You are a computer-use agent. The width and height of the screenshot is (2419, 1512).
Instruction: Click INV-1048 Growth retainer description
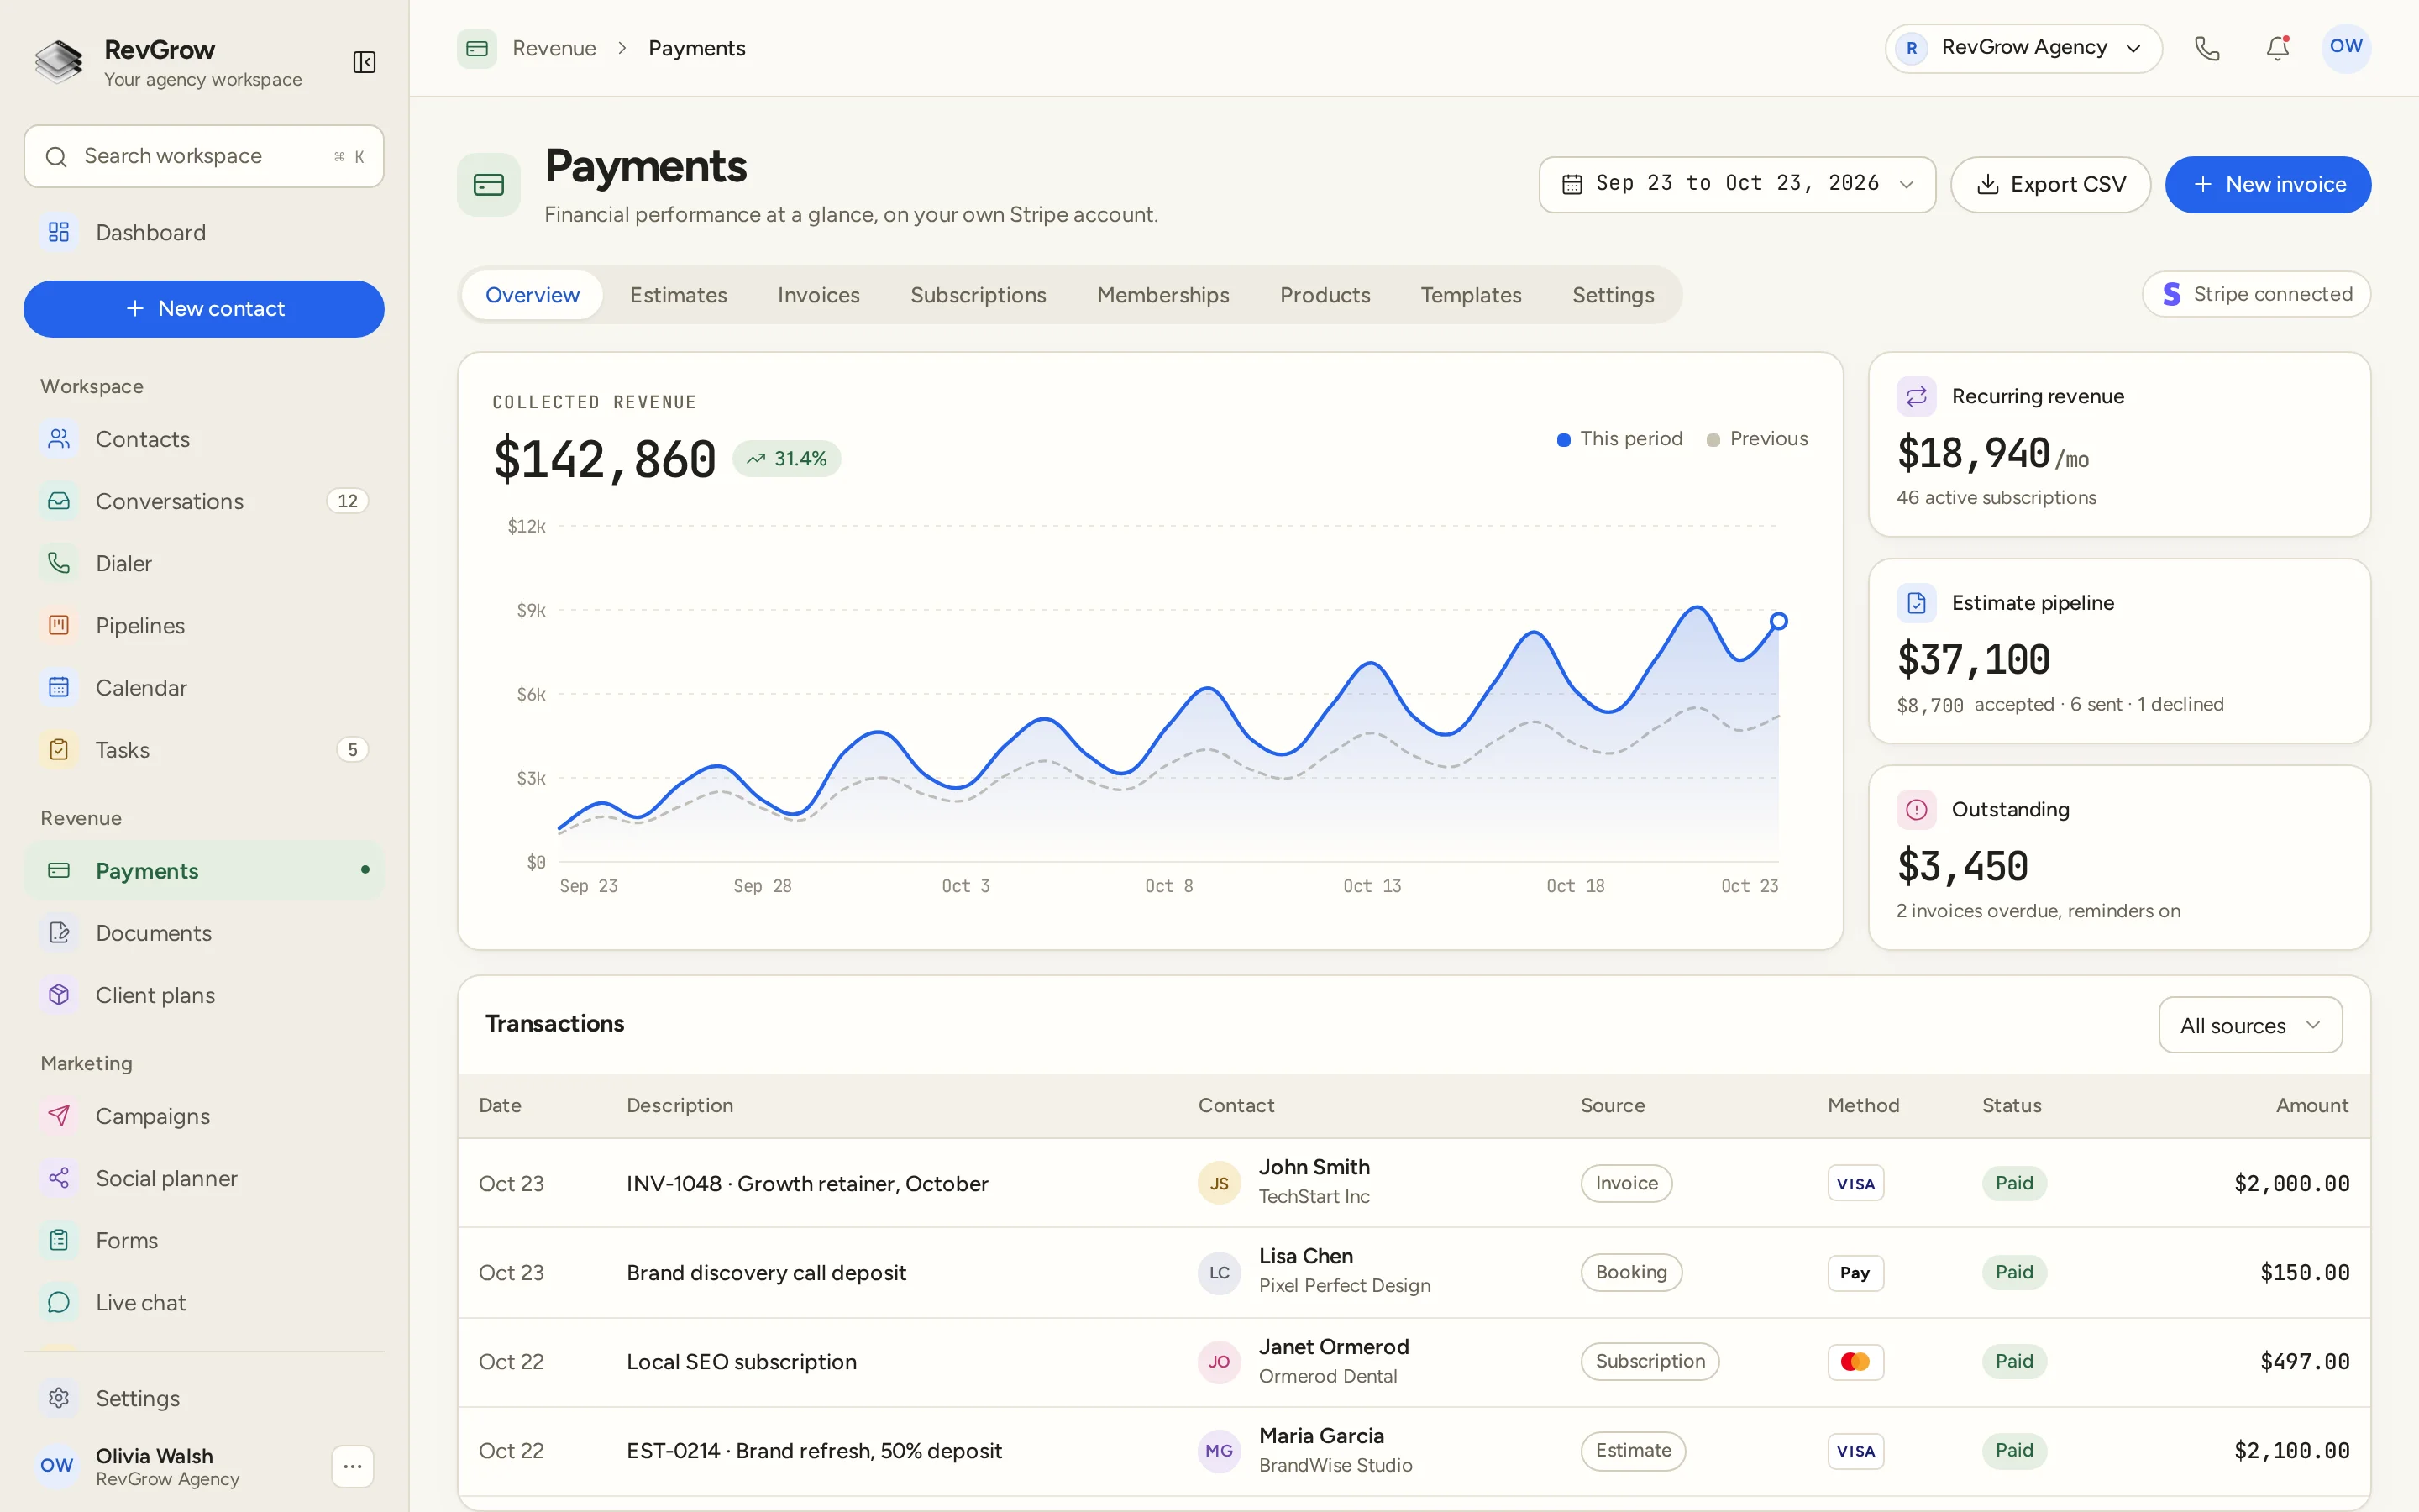point(806,1184)
